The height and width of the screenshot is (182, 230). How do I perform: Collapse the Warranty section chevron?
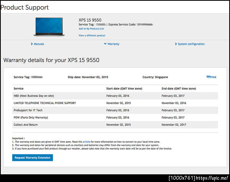tap(105, 44)
